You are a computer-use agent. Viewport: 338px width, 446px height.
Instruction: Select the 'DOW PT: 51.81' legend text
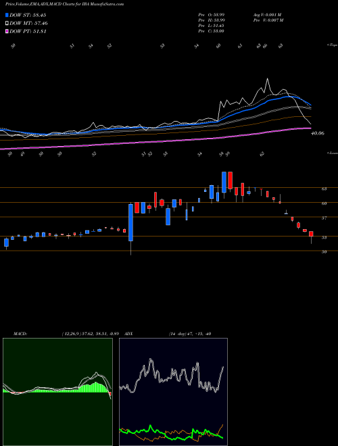click(28, 32)
